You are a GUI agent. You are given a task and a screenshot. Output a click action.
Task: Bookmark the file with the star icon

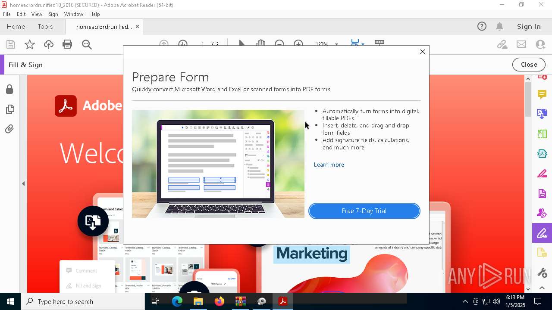coord(30,44)
